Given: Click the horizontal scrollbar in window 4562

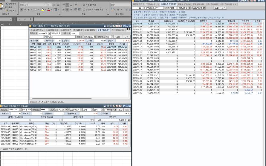Looking at the screenshot, I should (x=62, y=98).
